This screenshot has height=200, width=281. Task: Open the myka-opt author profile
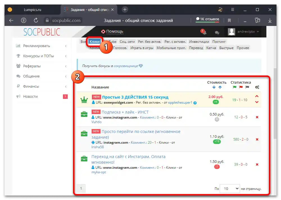99,172
